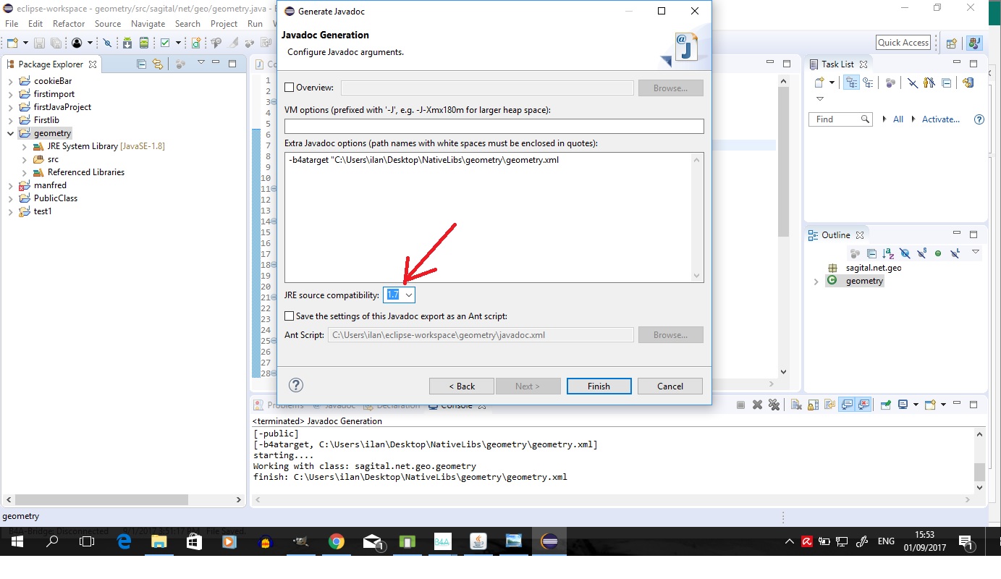This screenshot has height=579, width=1001.
Task: Open the B4A app on the taskbar
Action: [442, 541]
